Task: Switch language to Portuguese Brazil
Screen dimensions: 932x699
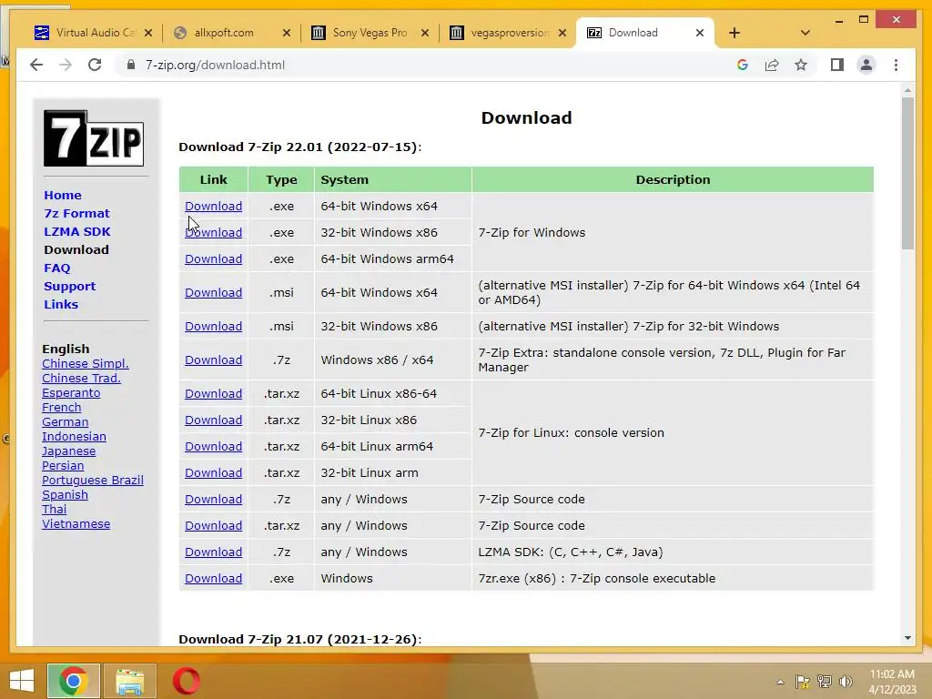Action: [x=93, y=481]
